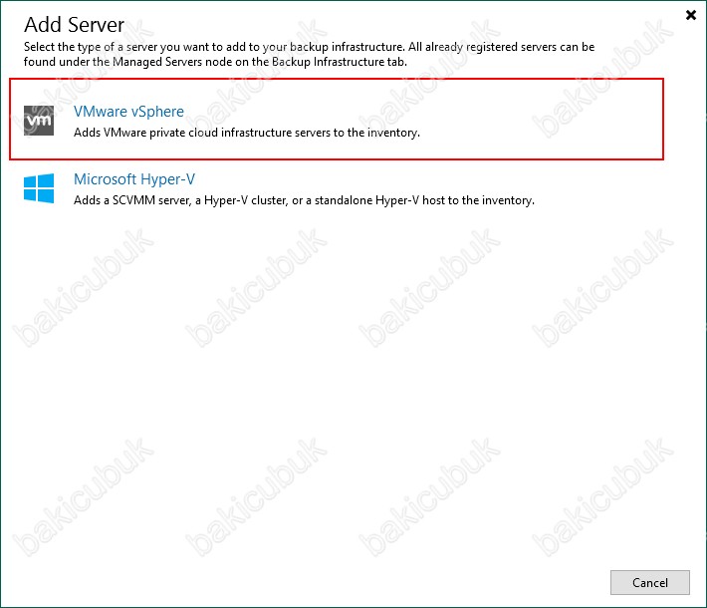Click the word "VMware" in vSphere title

point(101,112)
